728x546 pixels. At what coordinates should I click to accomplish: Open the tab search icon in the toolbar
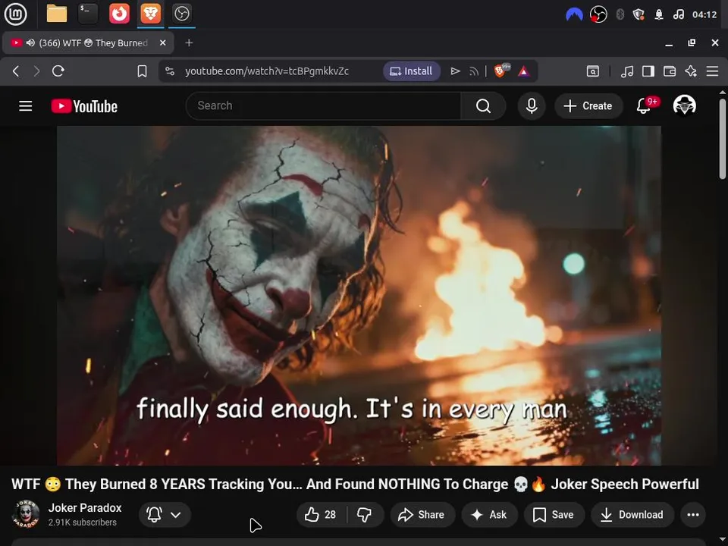(x=593, y=71)
